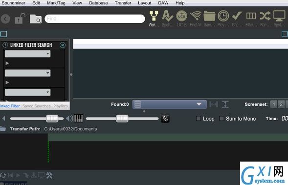Click the folder search icon
Viewport: 288px width, 185px height.
36,19
